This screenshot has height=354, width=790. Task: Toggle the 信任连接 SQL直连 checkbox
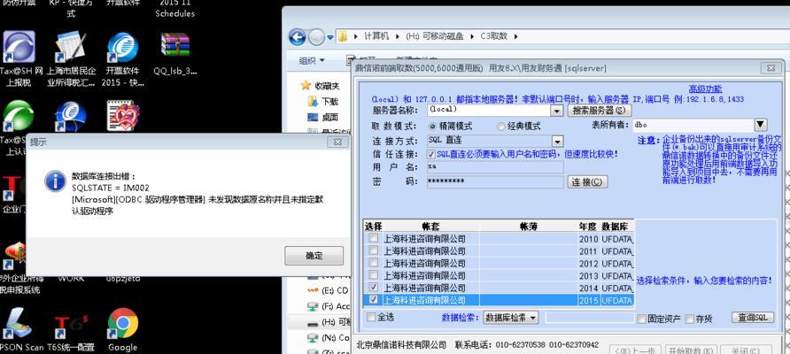(431, 154)
